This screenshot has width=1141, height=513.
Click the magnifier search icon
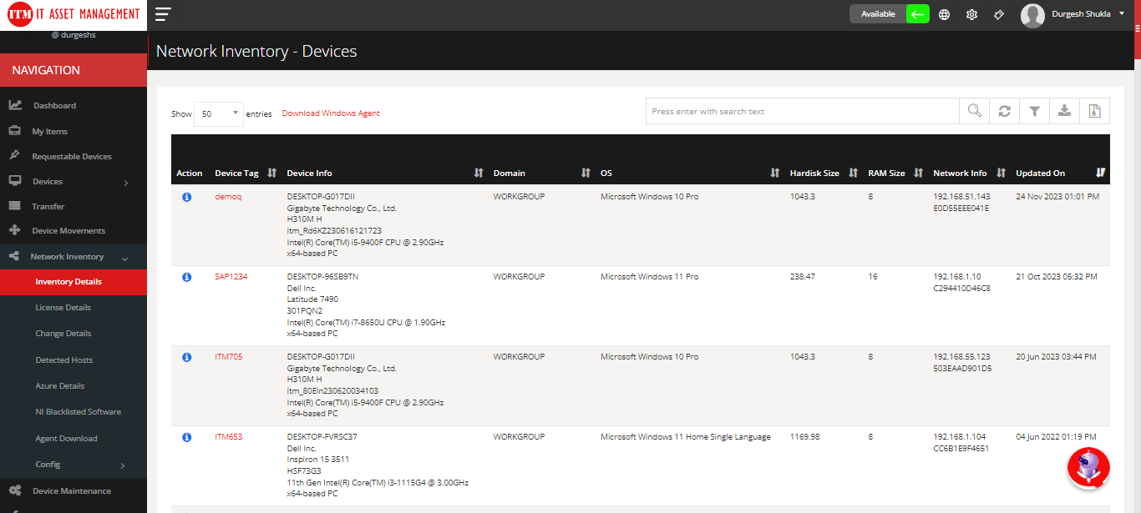pos(974,111)
